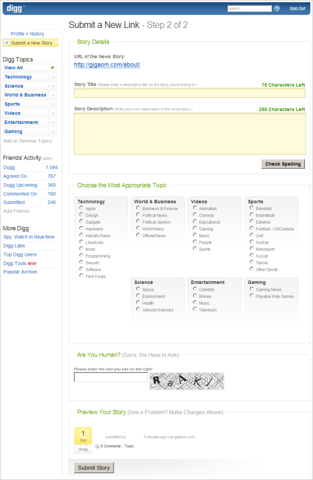Open the Popular Archive link
The width and height of the screenshot is (313, 480).
tap(20, 272)
